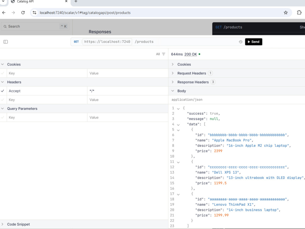Image resolution: width=305 pixels, height=229 pixels.
Task: Toggle the sidebar panel icon
Action: (5, 42)
